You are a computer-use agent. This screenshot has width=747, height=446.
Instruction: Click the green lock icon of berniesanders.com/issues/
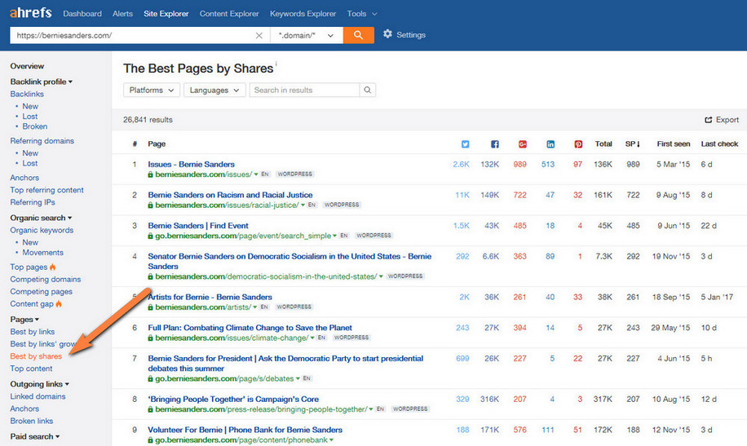point(151,174)
